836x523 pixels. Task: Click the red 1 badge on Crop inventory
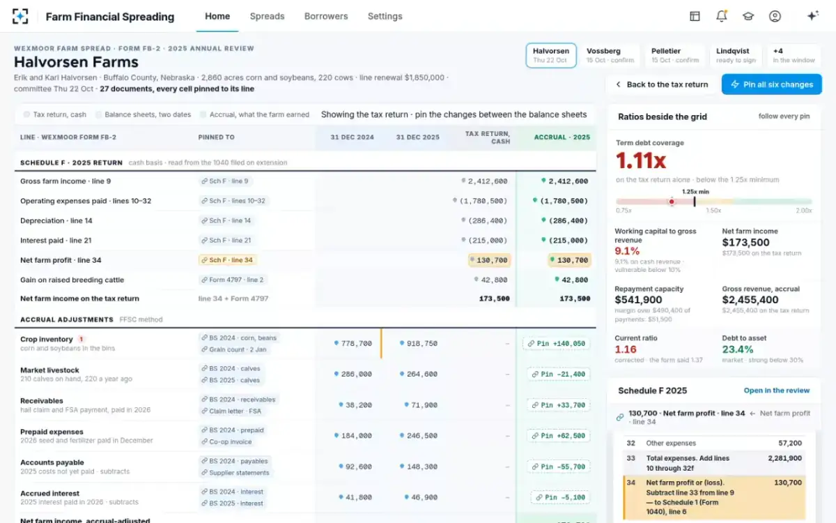point(81,340)
